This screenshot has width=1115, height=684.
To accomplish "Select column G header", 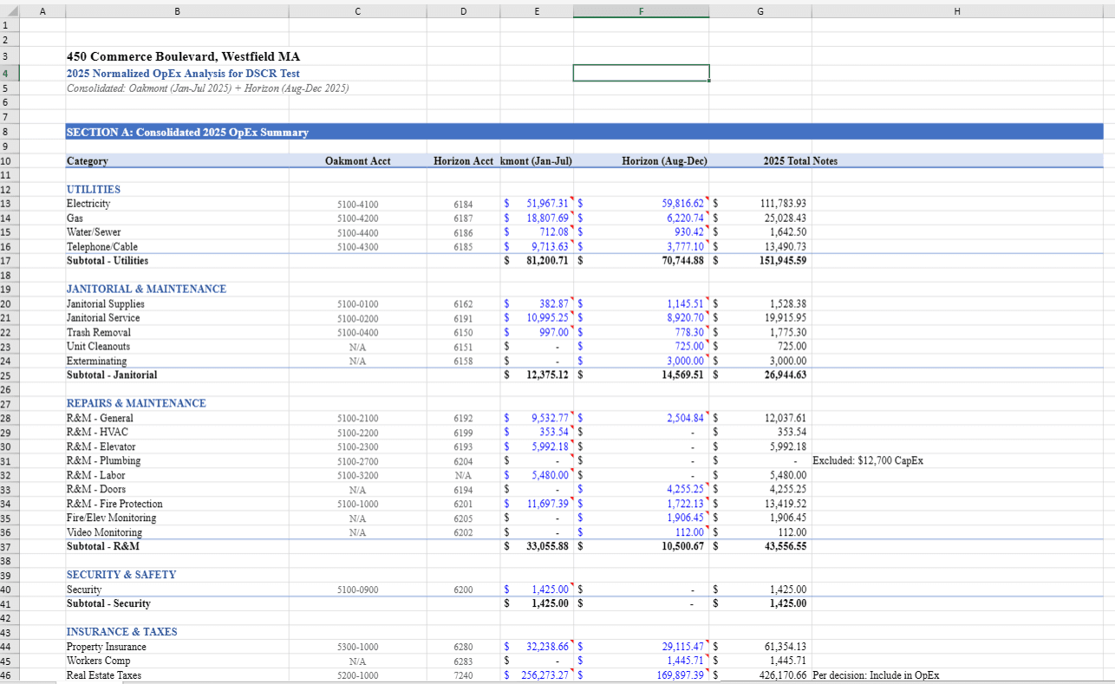I will (760, 10).
